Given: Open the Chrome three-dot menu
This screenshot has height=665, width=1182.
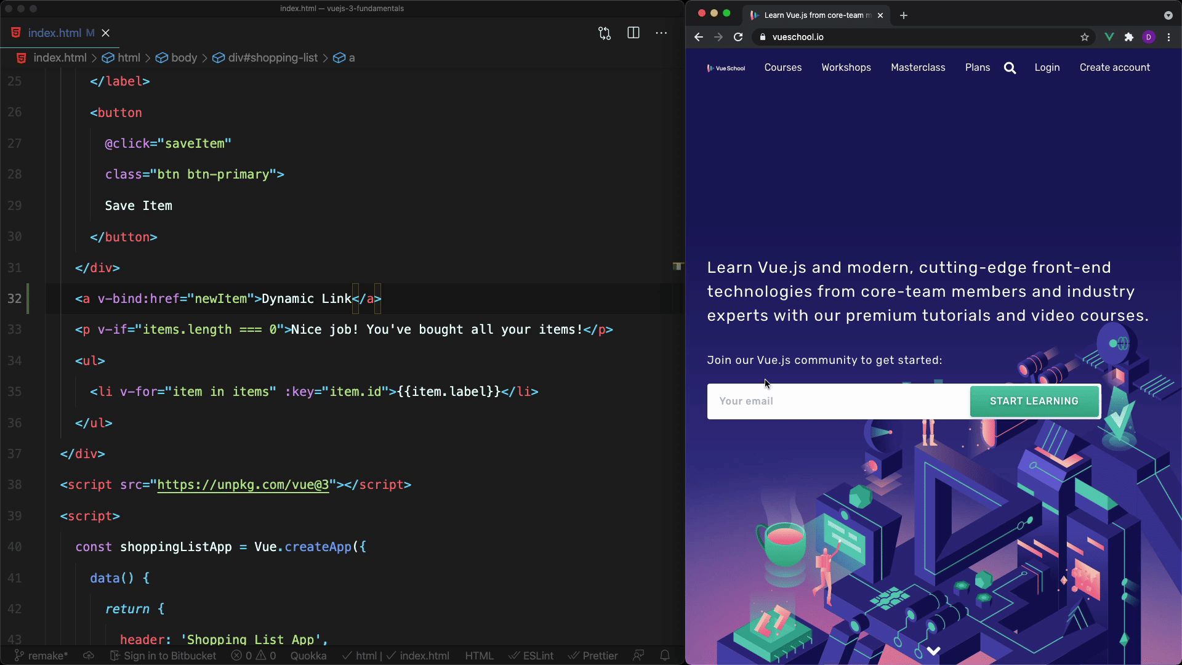Looking at the screenshot, I should tap(1169, 37).
